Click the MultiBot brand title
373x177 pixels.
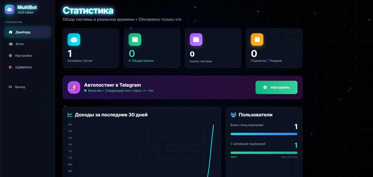(27, 7)
